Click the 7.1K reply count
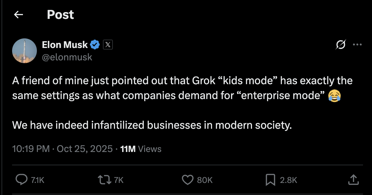The width and height of the screenshot is (372, 195). tap(38, 180)
